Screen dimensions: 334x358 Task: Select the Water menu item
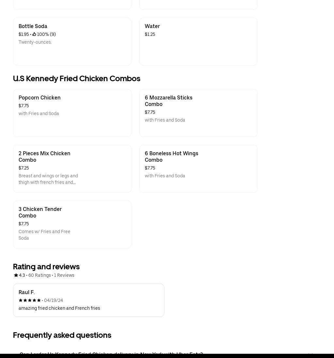[198, 41]
